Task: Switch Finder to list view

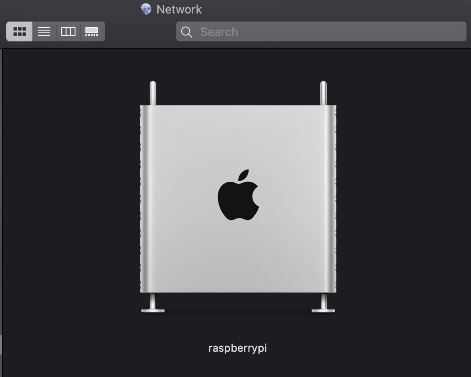Action: point(44,31)
